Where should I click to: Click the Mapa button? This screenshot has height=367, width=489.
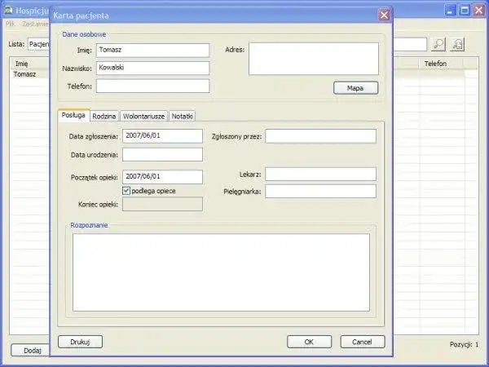pyautogui.click(x=355, y=88)
